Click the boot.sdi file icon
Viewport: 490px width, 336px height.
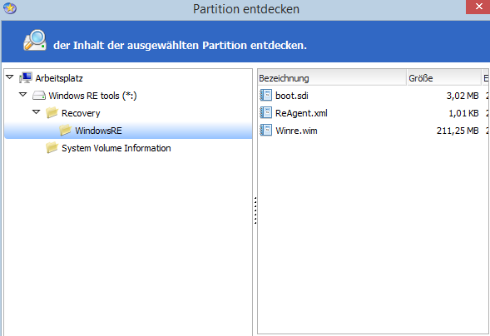point(266,96)
